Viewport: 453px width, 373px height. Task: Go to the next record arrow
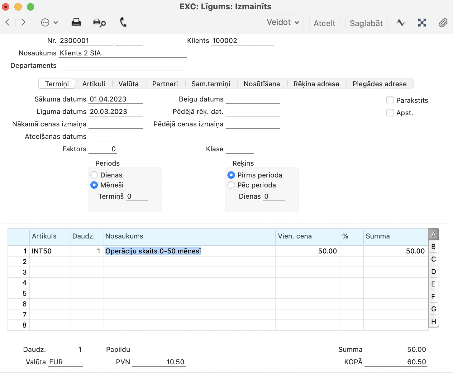(23, 22)
